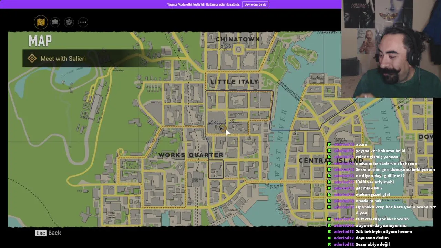Click the K badge beside '2dk bekleyin atiyom hemen'
This screenshot has height=248, width=441.
[x=329, y=232]
